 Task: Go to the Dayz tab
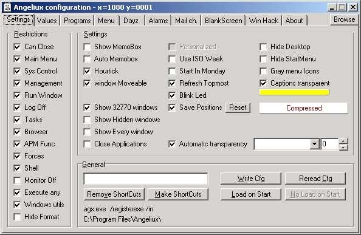click(x=131, y=21)
